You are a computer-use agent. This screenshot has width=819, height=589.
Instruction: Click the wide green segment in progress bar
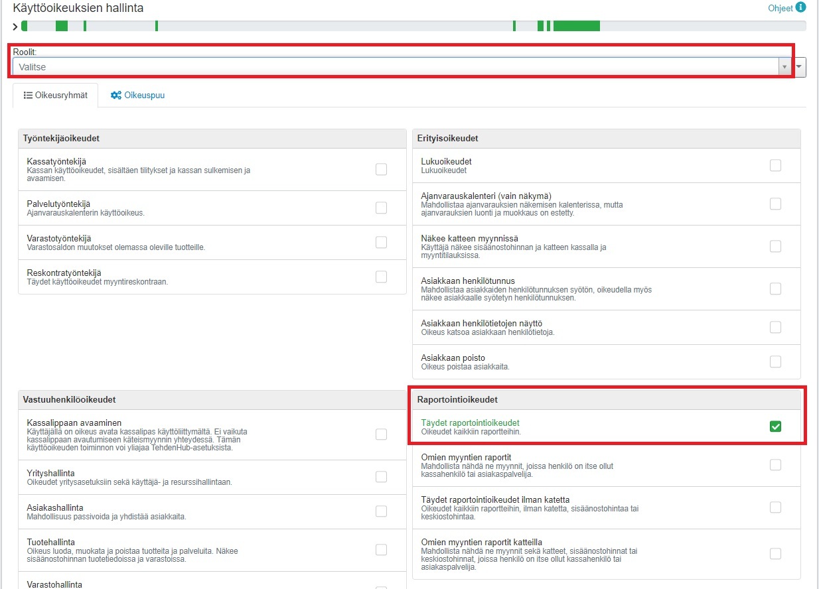click(x=576, y=26)
